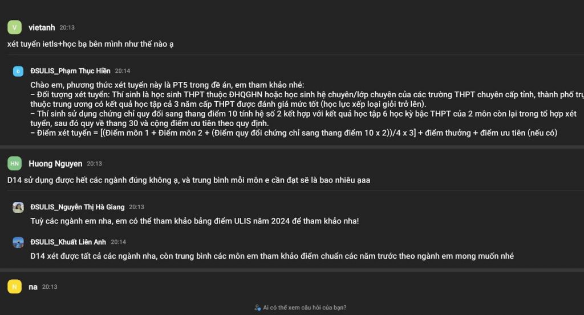Viewport: 584px width, 315px height.
Task: Click Huong Nguyen's HN avatar
Action: (14, 163)
